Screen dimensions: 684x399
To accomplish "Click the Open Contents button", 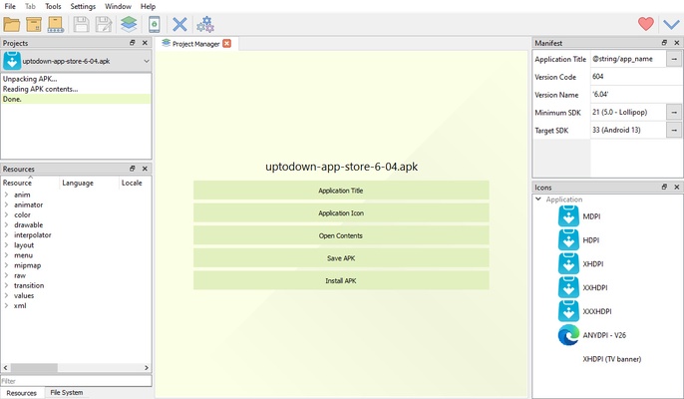I will [x=341, y=235].
